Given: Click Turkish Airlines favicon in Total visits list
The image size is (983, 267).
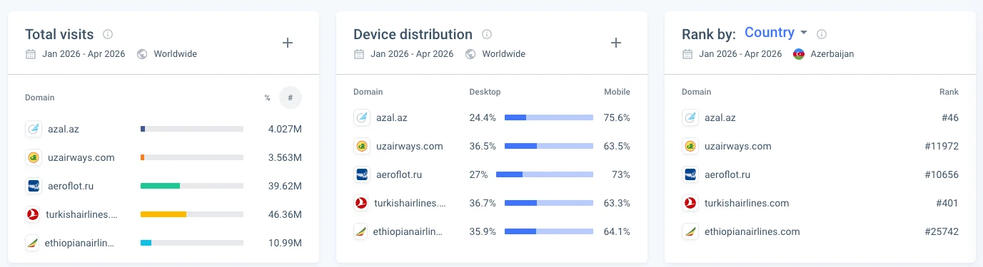Looking at the screenshot, I should [x=33, y=214].
